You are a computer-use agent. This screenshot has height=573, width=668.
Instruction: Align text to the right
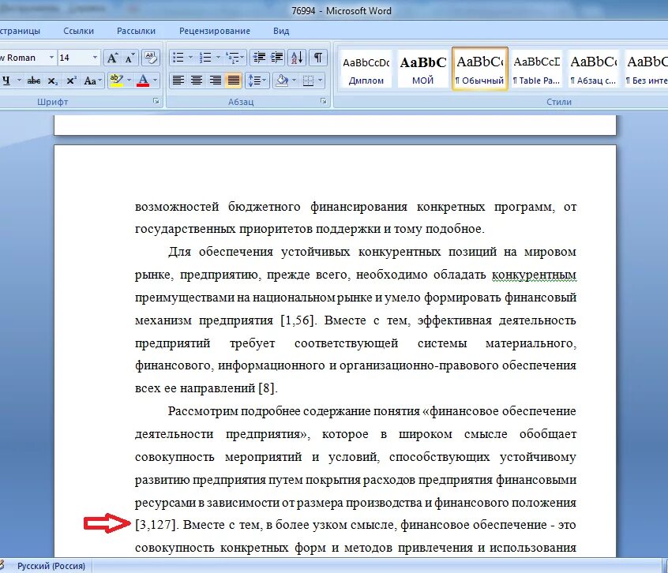pos(215,80)
